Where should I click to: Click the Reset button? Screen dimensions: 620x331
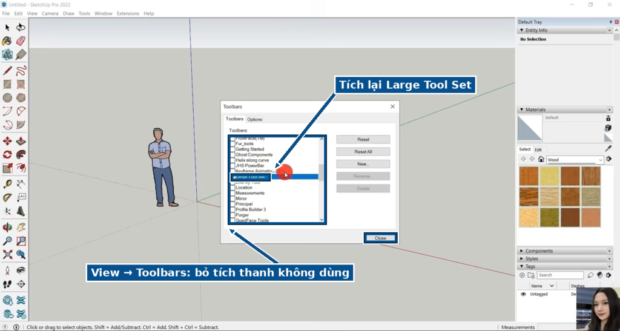pos(363,139)
